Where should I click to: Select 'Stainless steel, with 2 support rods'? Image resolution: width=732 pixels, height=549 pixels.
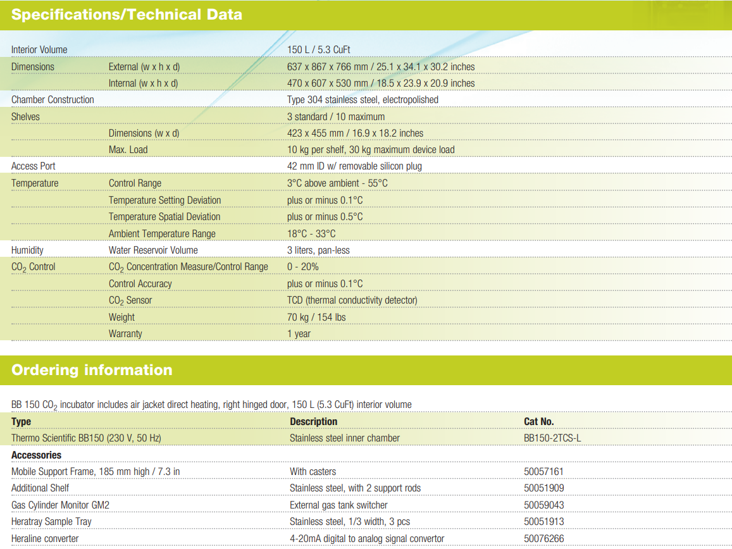point(356,488)
